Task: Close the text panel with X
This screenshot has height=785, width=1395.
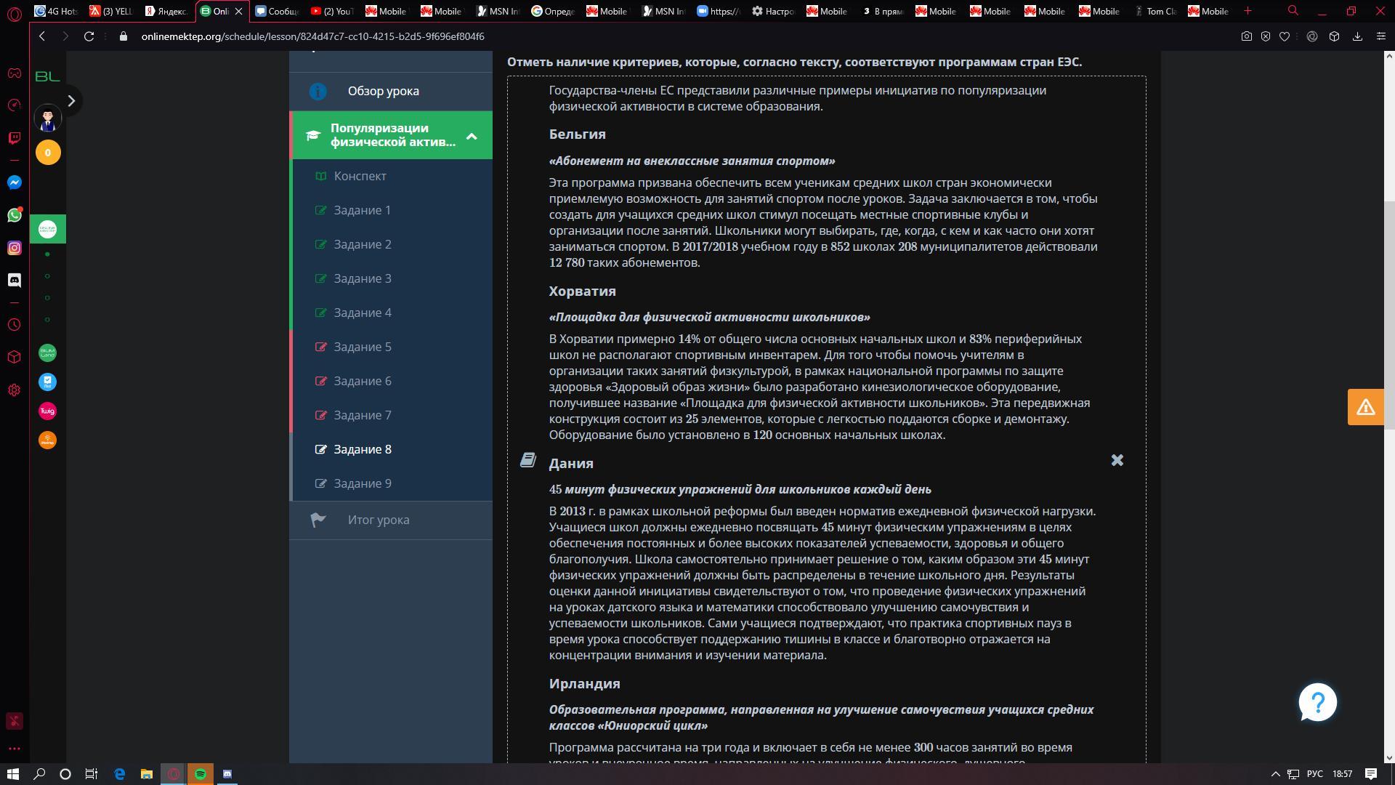Action: pyautogui.click(x=1117, y=460)
